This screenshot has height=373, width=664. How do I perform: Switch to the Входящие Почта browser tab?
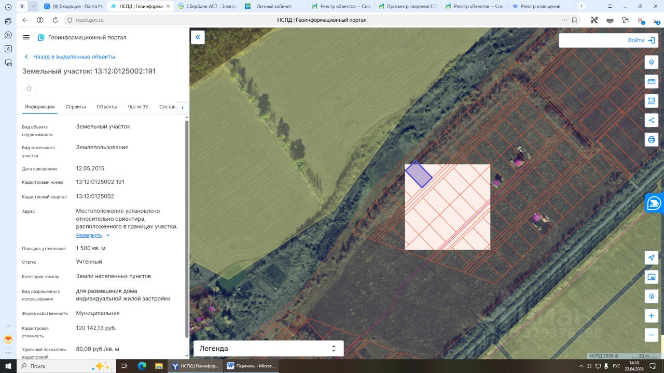click(x=73, y=6)
